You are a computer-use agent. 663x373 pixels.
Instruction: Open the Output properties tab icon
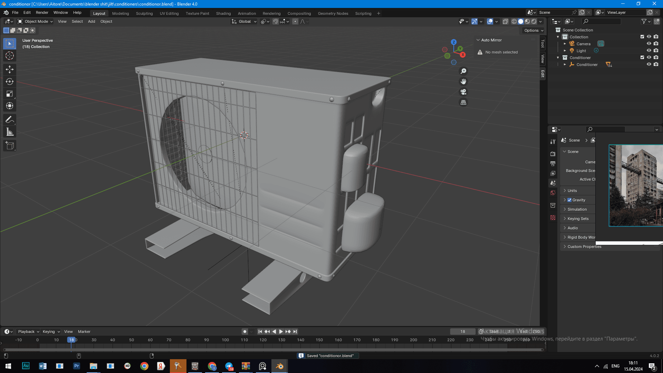click(x=553, y=163)
